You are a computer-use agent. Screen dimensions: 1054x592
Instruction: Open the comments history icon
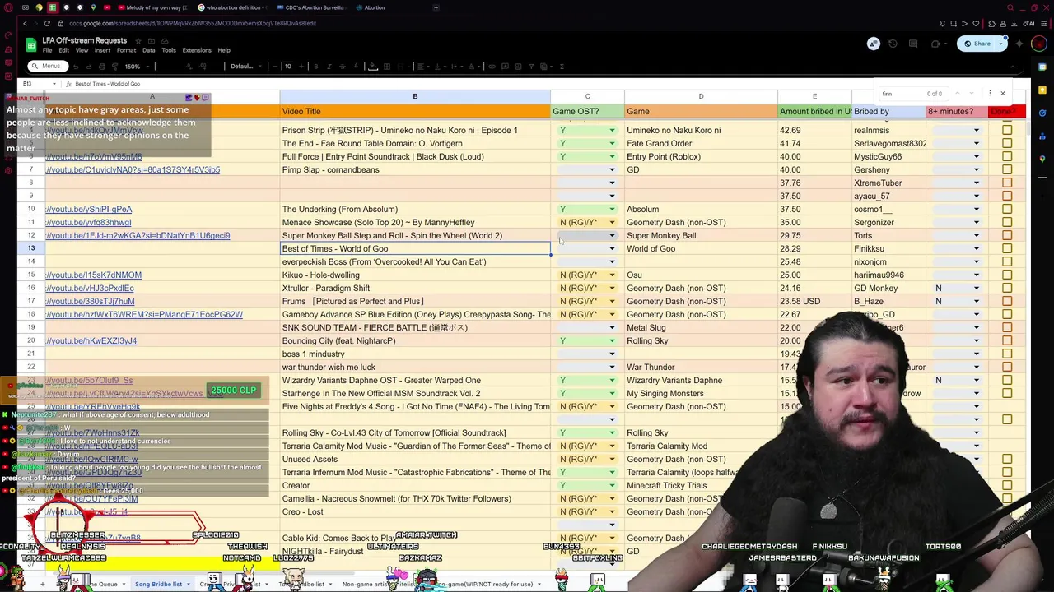[913, 44]
